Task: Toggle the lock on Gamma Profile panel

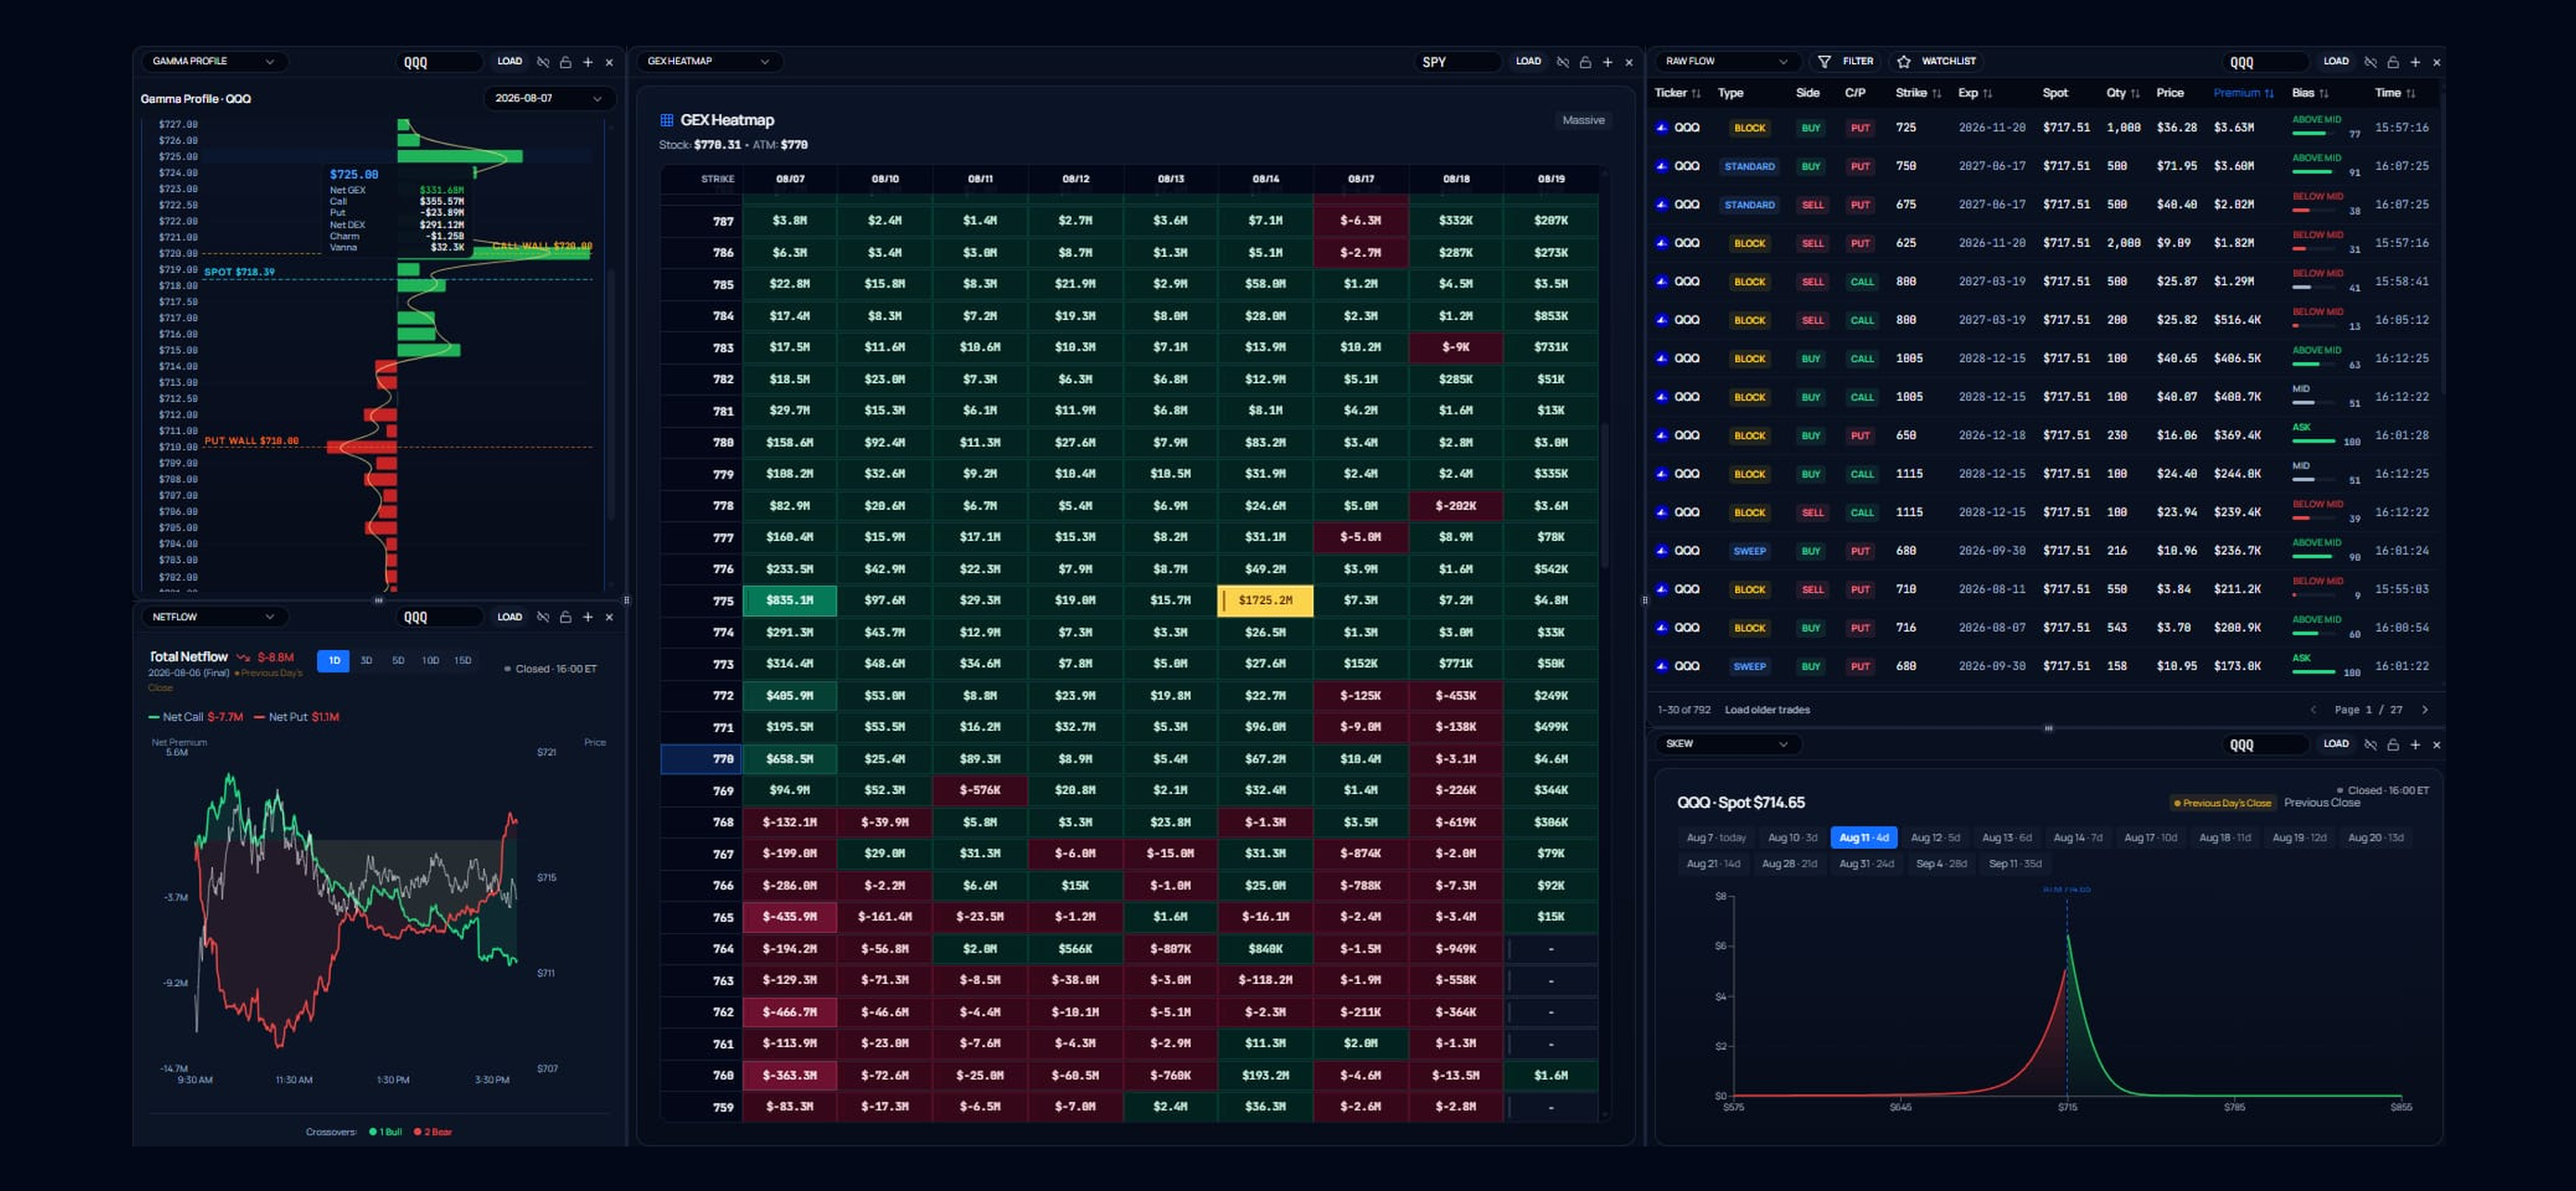Action: 565,62
